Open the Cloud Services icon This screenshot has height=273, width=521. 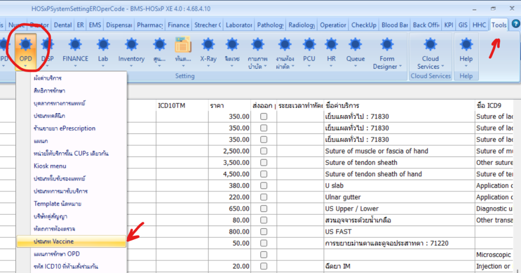pyautogui.click(x=430, y=45)
